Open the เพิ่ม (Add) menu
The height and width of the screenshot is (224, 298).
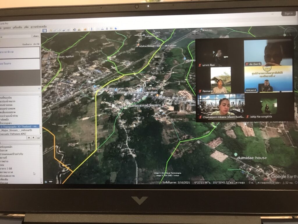click(26, 27)
